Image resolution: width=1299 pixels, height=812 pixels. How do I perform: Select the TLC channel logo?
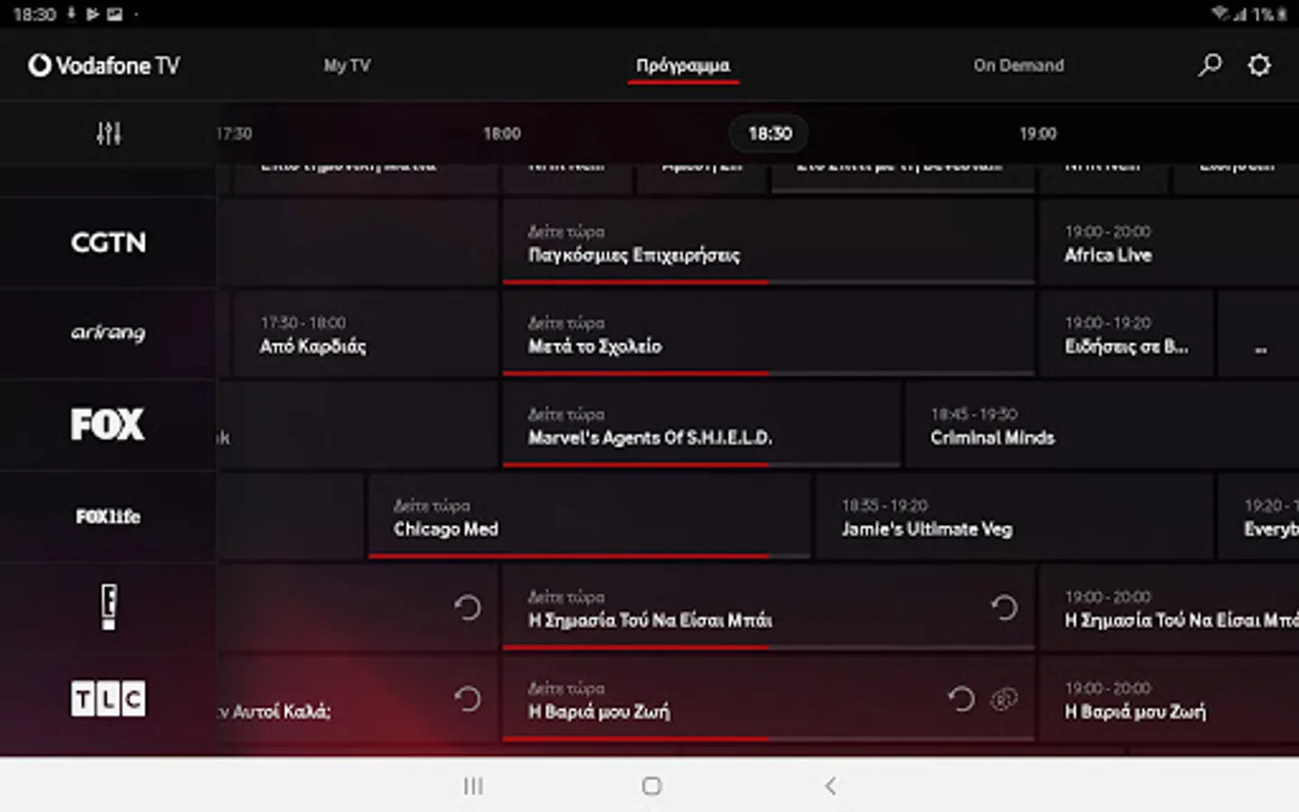[x=108, y=699]
